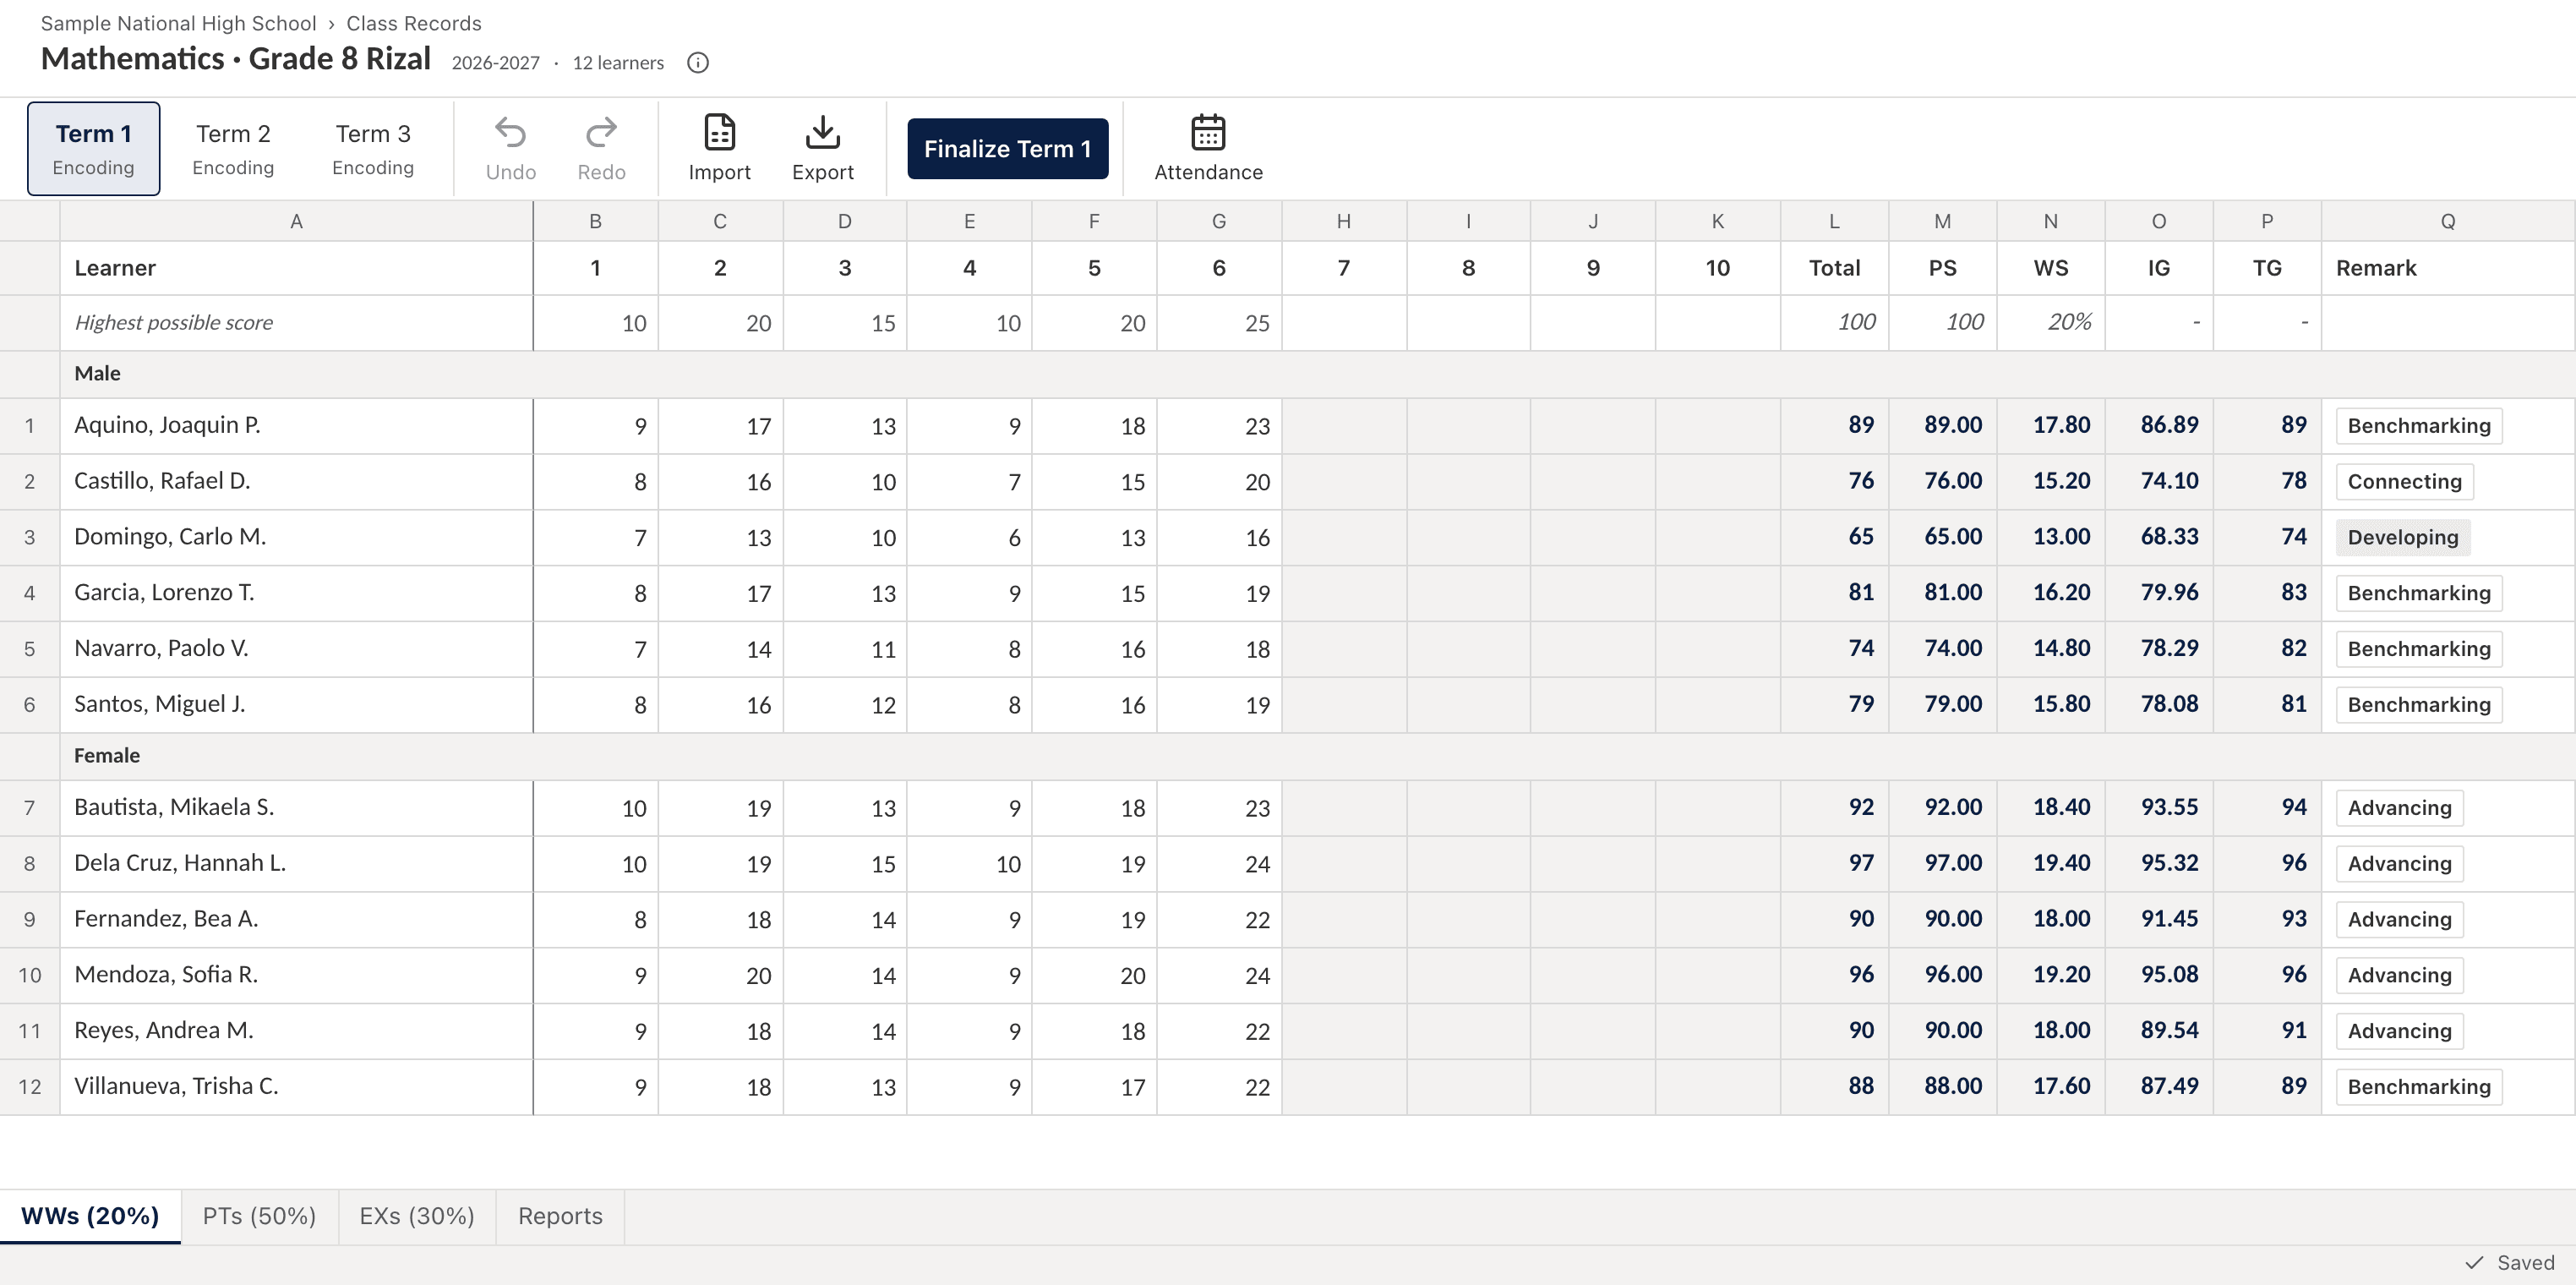
Task: Open the Reports sheet tab
Action: (560, 1216)
